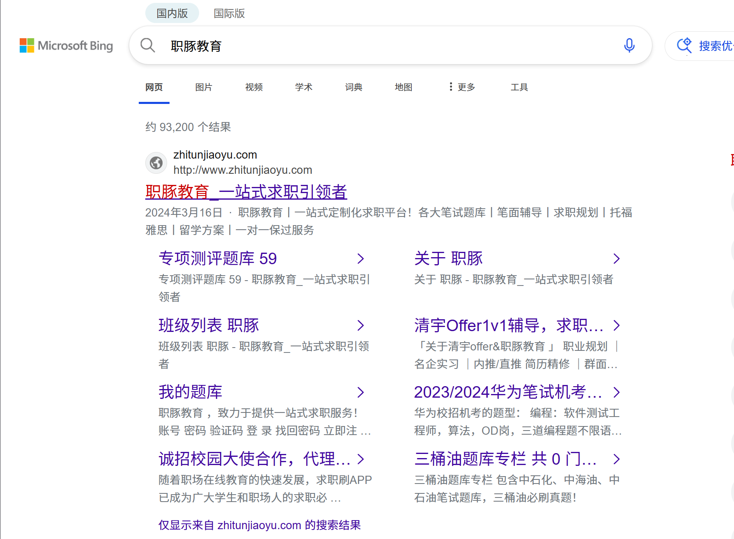Switch to 国际版 search mode
The height and width of the screenshot is (539, 734).
coord(229,14)
